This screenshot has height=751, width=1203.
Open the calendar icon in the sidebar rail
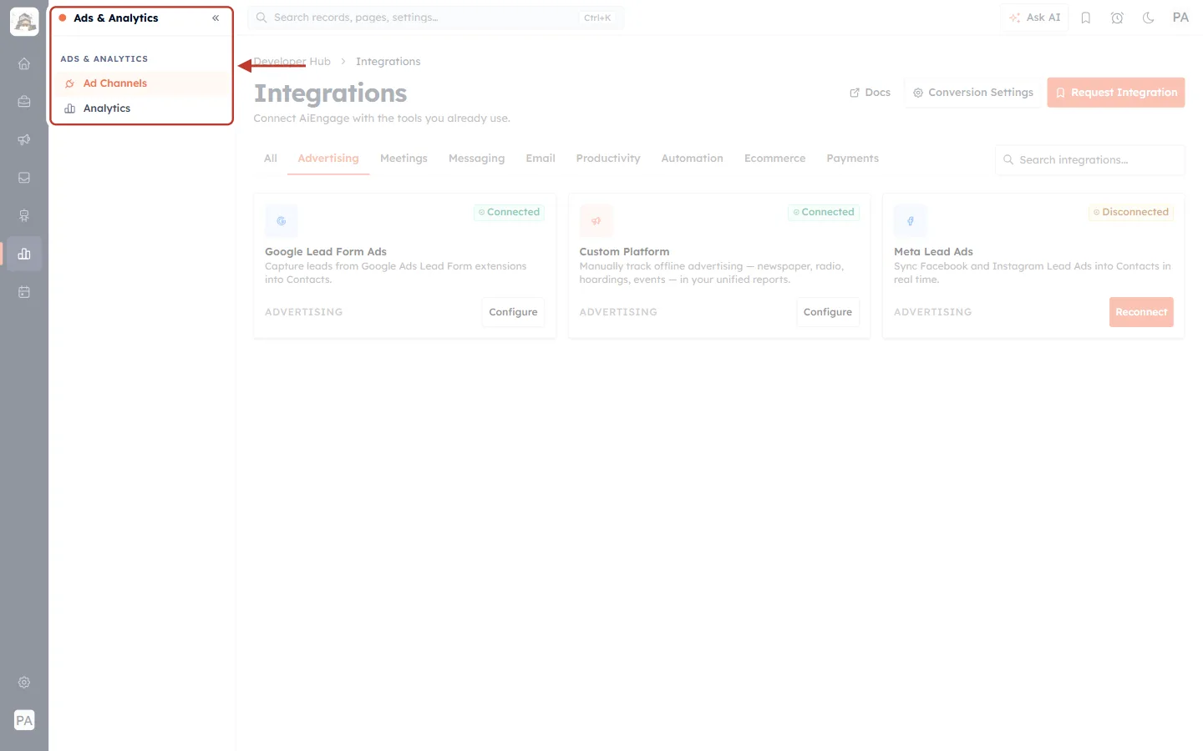coord(24,292)
